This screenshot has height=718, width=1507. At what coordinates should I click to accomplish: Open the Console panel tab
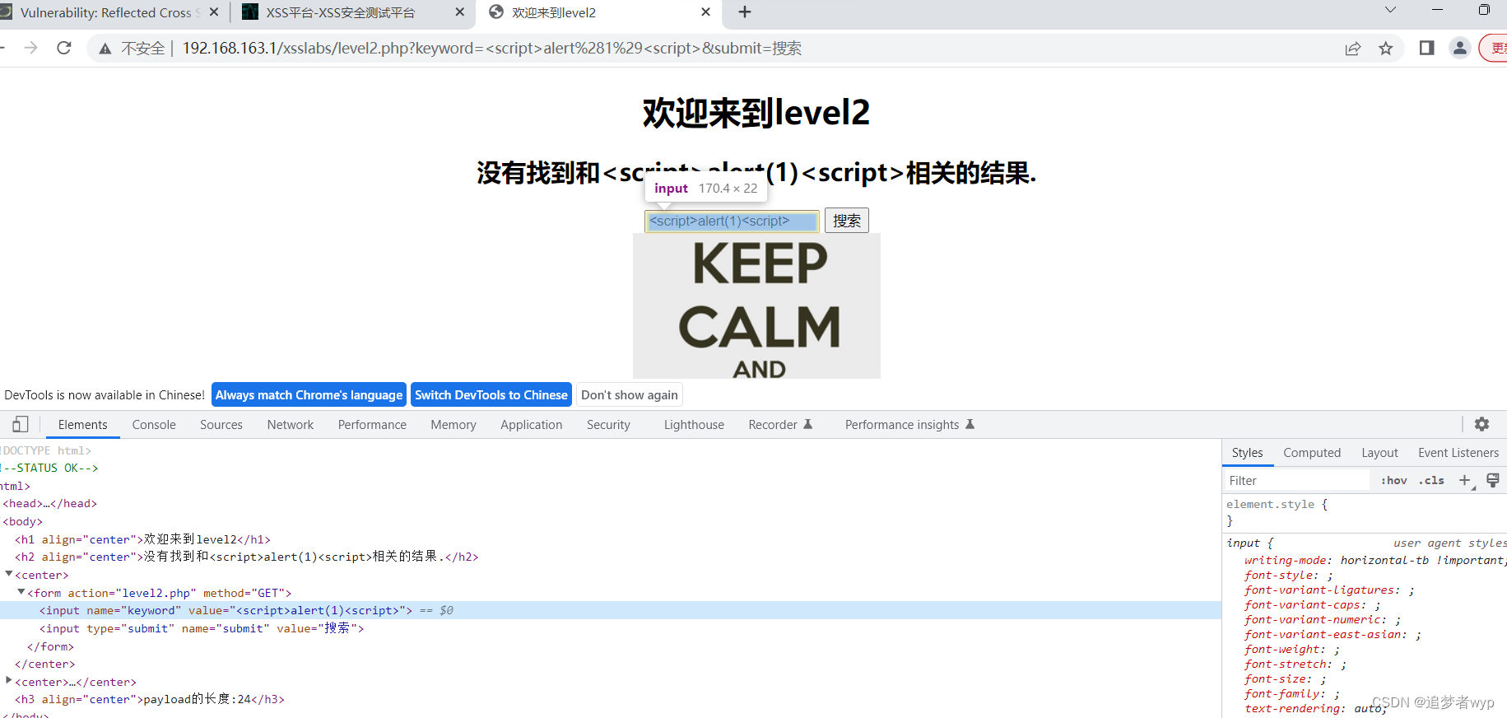tap(154, 425)
